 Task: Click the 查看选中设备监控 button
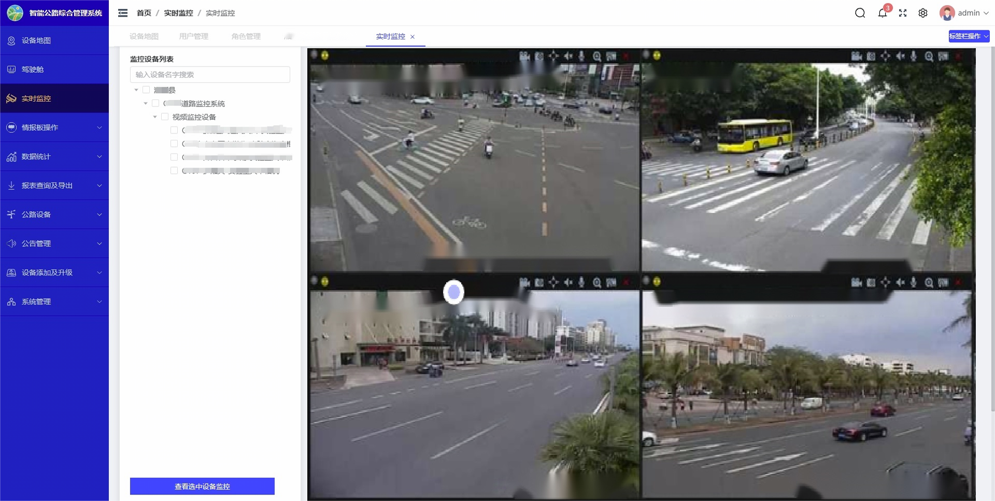202,486
